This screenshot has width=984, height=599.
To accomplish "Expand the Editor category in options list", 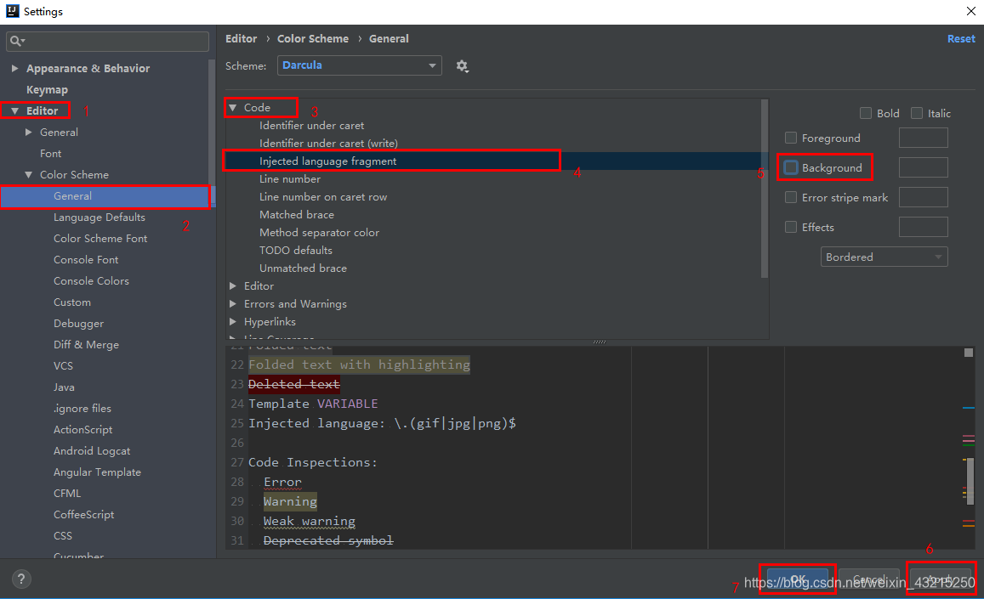I will [233, 286].
